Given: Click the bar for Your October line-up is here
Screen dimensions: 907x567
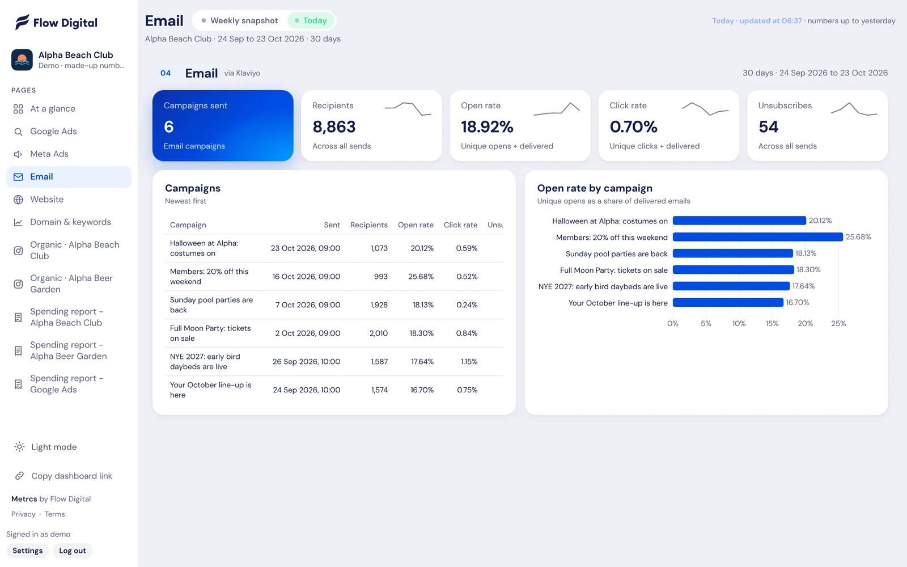Looking at the screenshot, I should (728, 303).
